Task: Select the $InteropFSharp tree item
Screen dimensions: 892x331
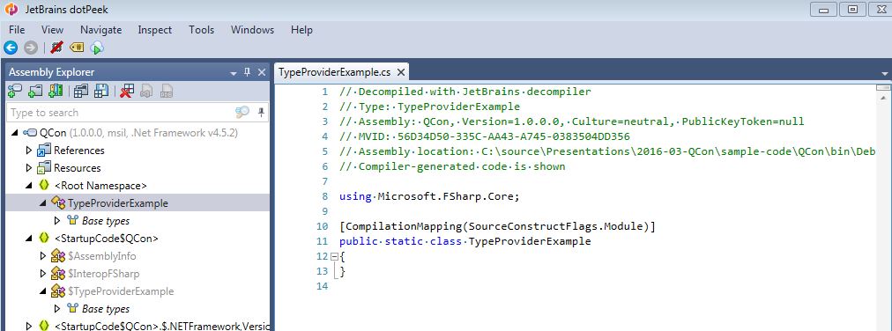Action: pyautogui.click(x=103, y=274)
